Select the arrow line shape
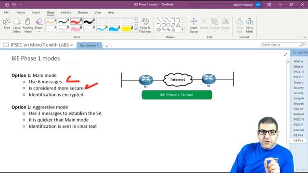308x173 pixels. (164, 20)
